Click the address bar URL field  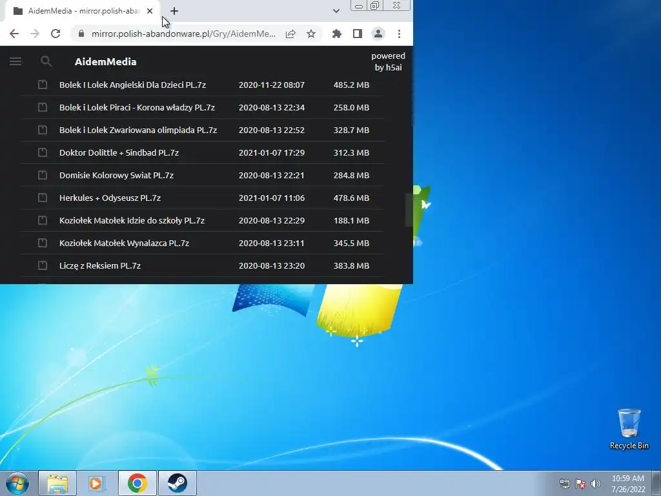(184, 34)
